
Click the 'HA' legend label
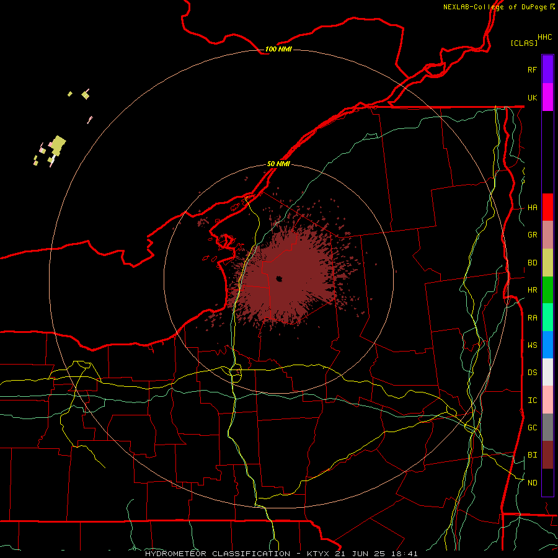click(532, 207)
